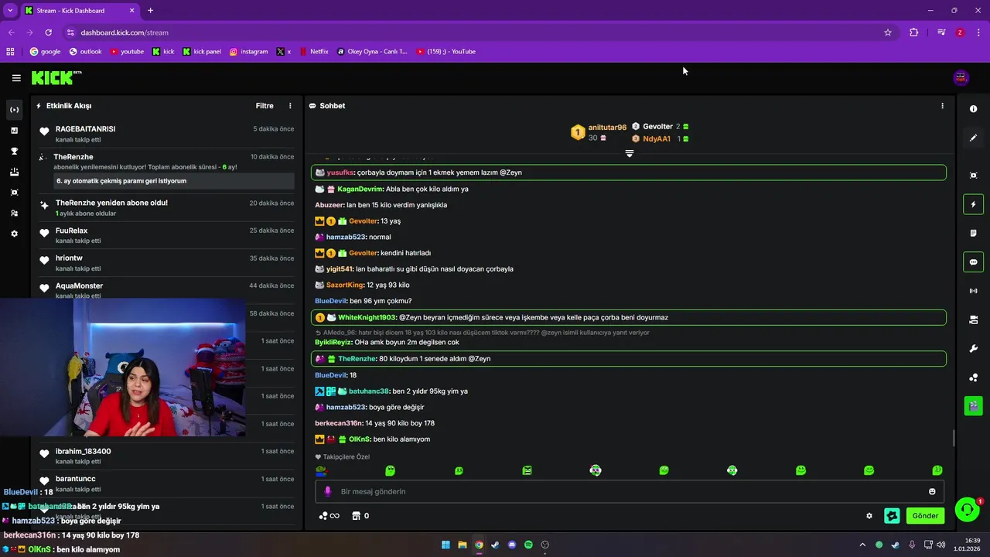Open the emoji picker in message field
Image resolution: width=990 pixels, height=557 pixels.
(932, 491)
